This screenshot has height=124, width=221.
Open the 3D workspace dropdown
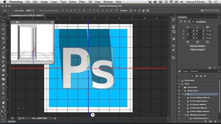coord(210,11)
